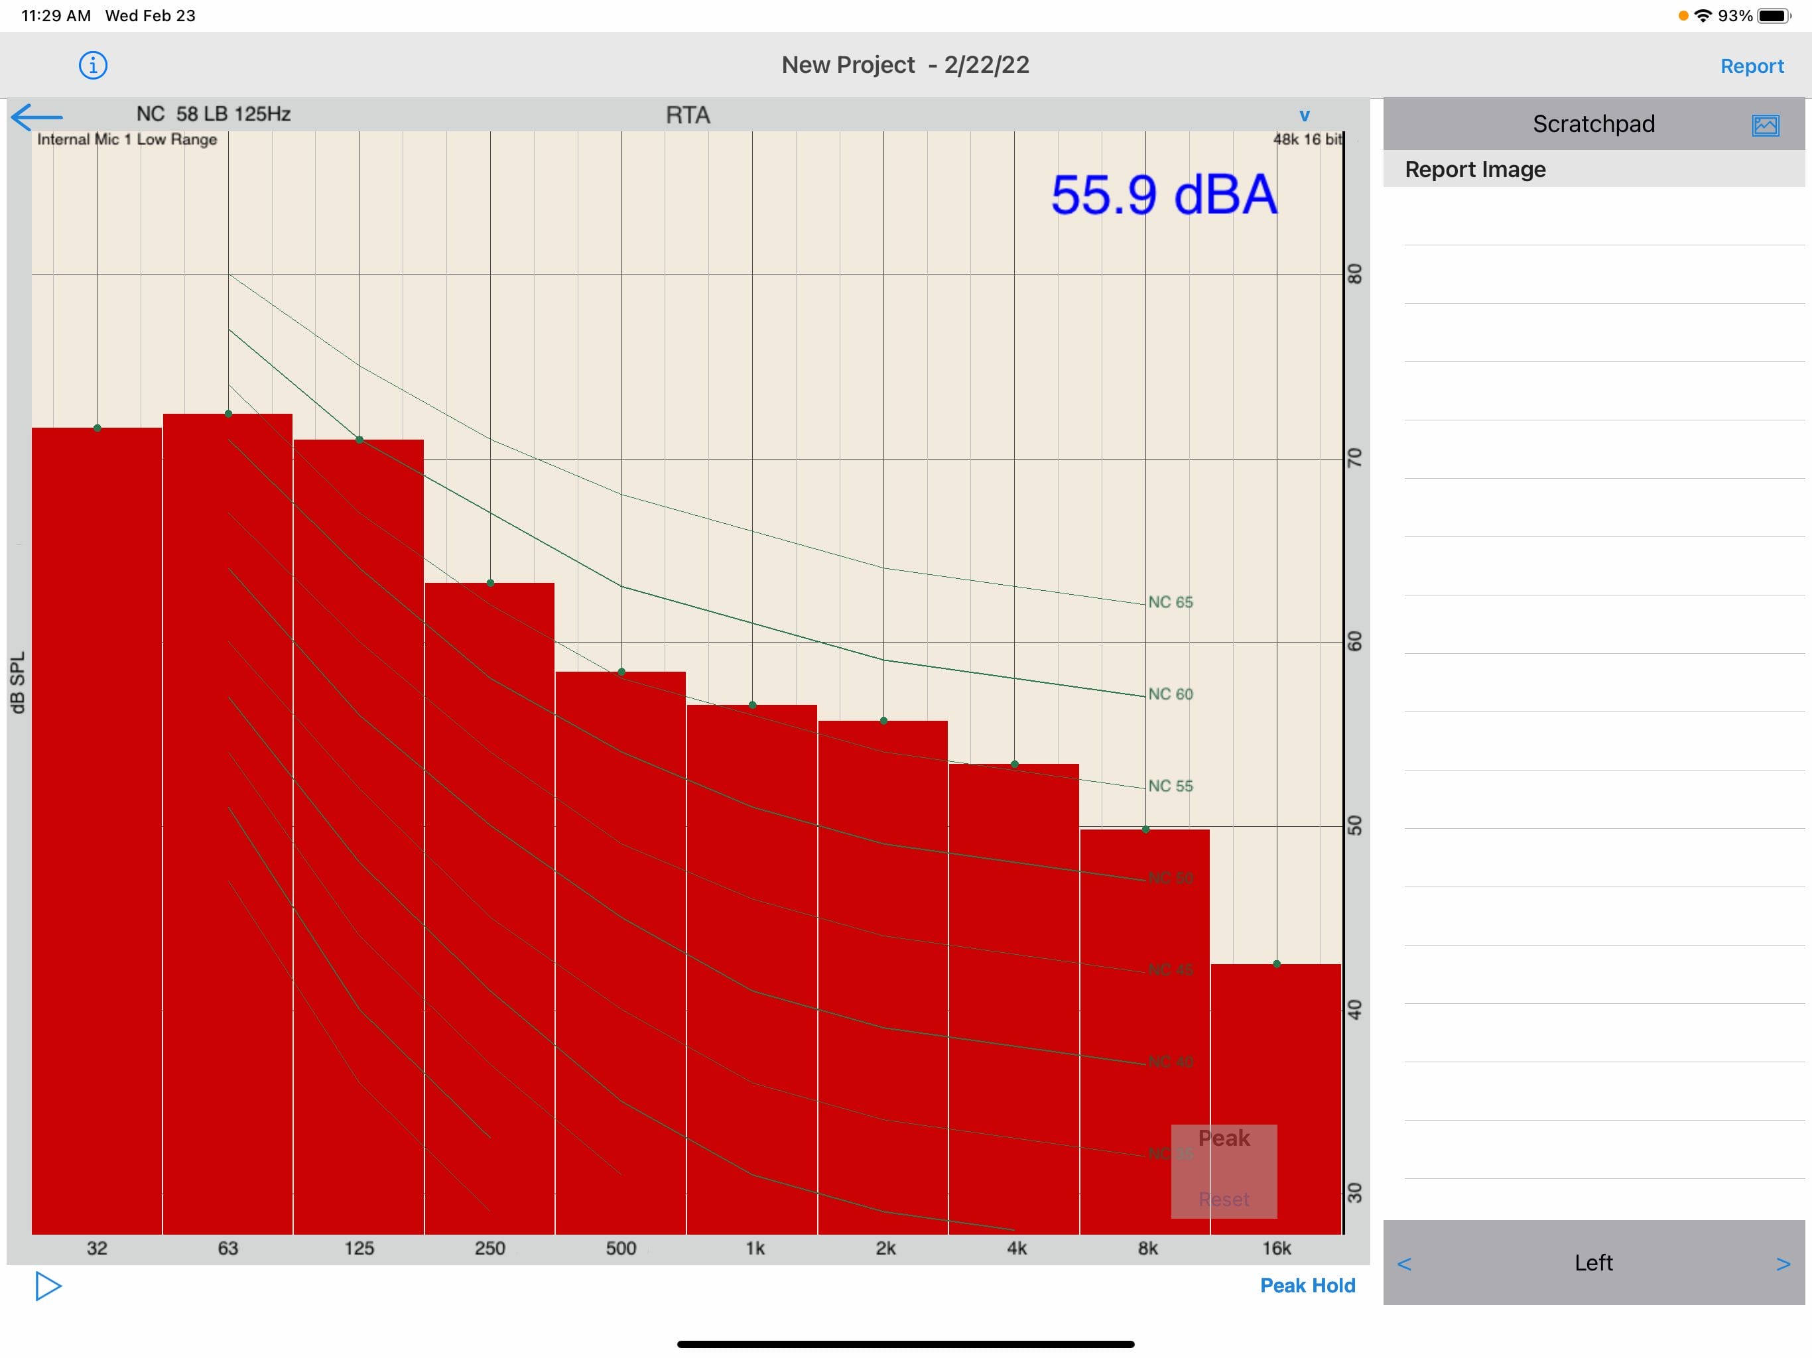Click the left chevron beside Left
This screenshot has width=1812, height=1358.
[x=1404, y=1263]
